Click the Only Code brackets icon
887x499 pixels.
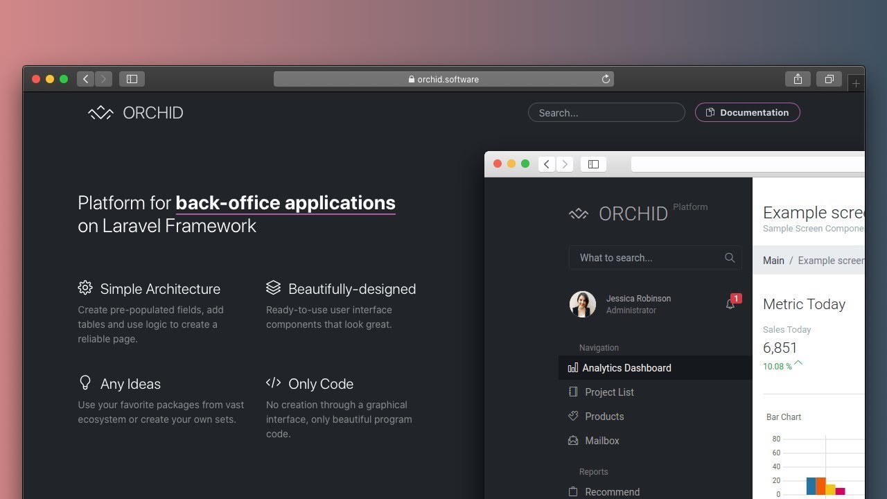click(x=273, y=383)
